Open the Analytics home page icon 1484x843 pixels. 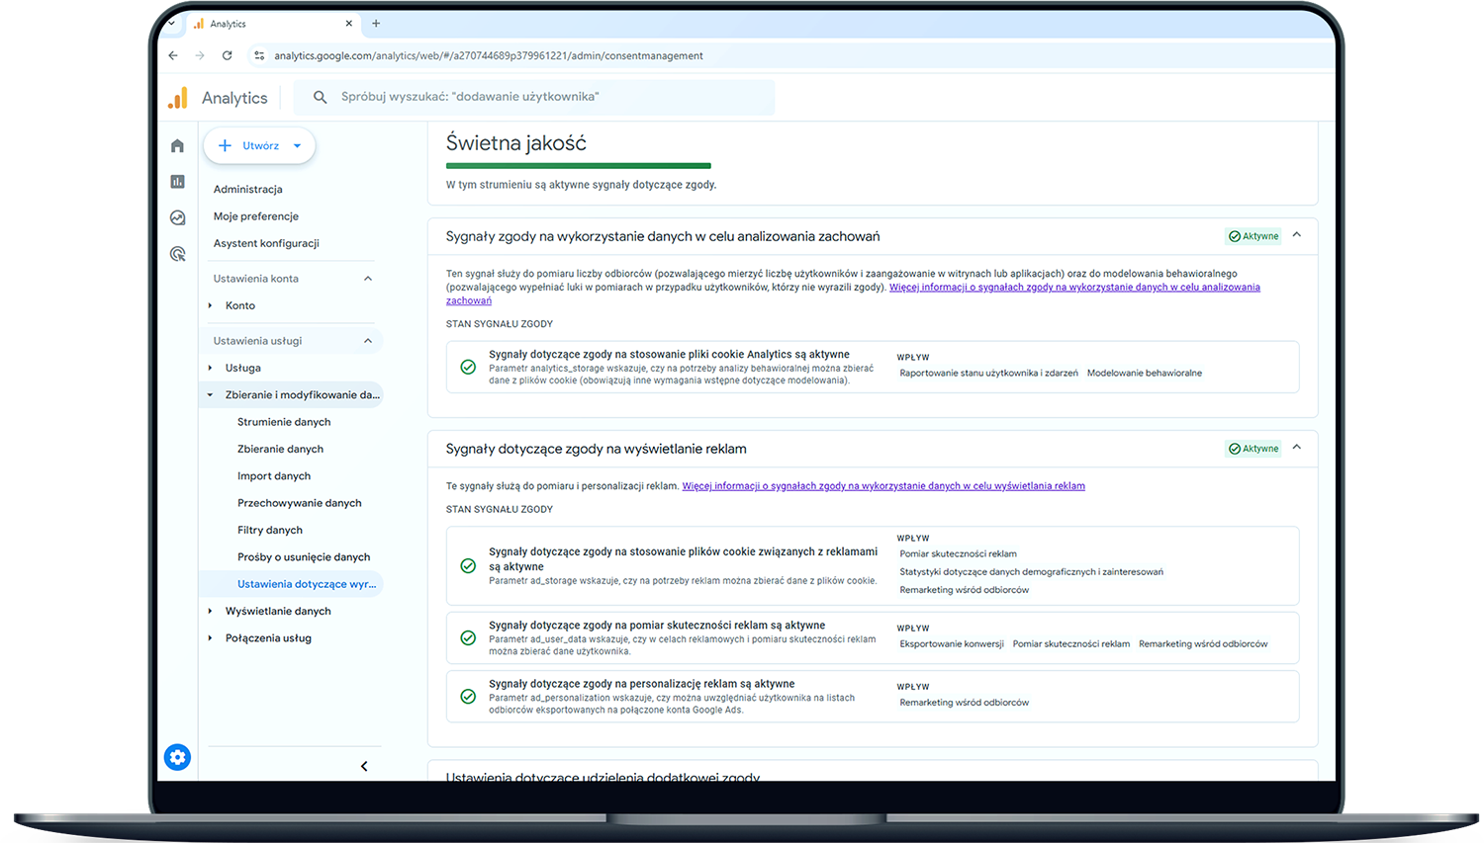177,144
